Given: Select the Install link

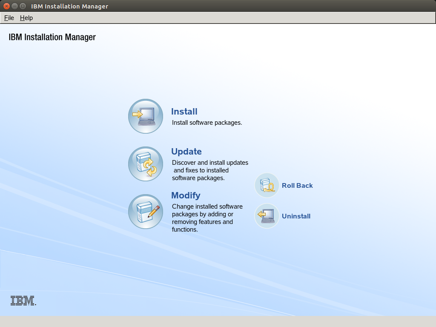Looking at the screenshot, I should pos(184,112).
